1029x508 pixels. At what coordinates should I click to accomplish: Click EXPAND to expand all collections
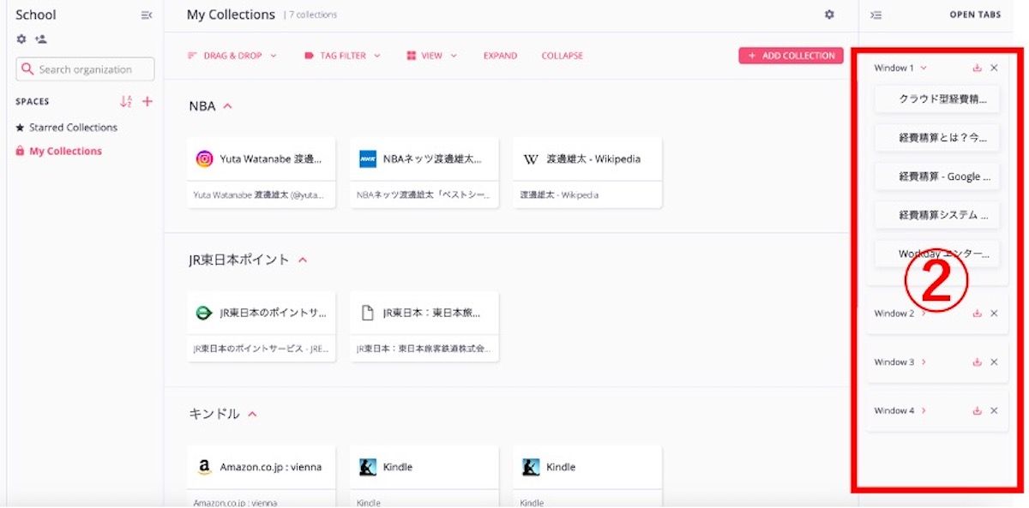[500, 56]
